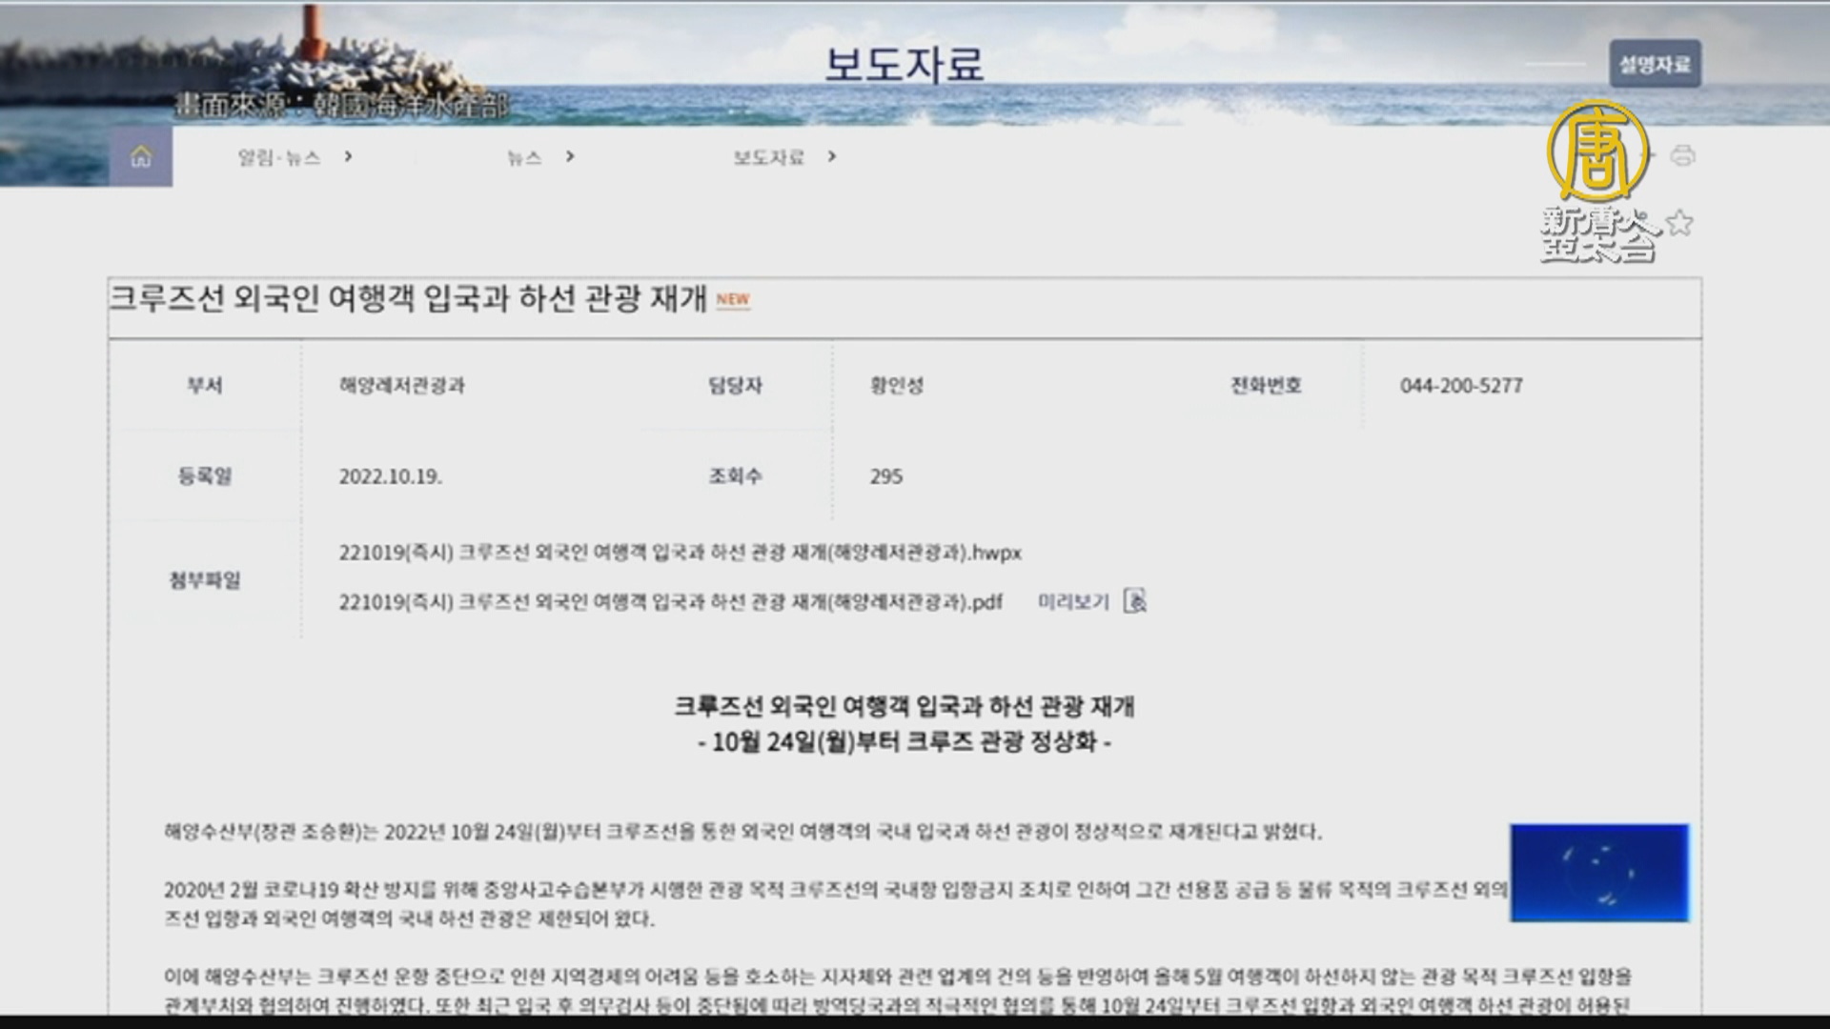The image size is (1830, 1029).
Task: Click the phone number 044-200-5277
Action: point(1461,386)
